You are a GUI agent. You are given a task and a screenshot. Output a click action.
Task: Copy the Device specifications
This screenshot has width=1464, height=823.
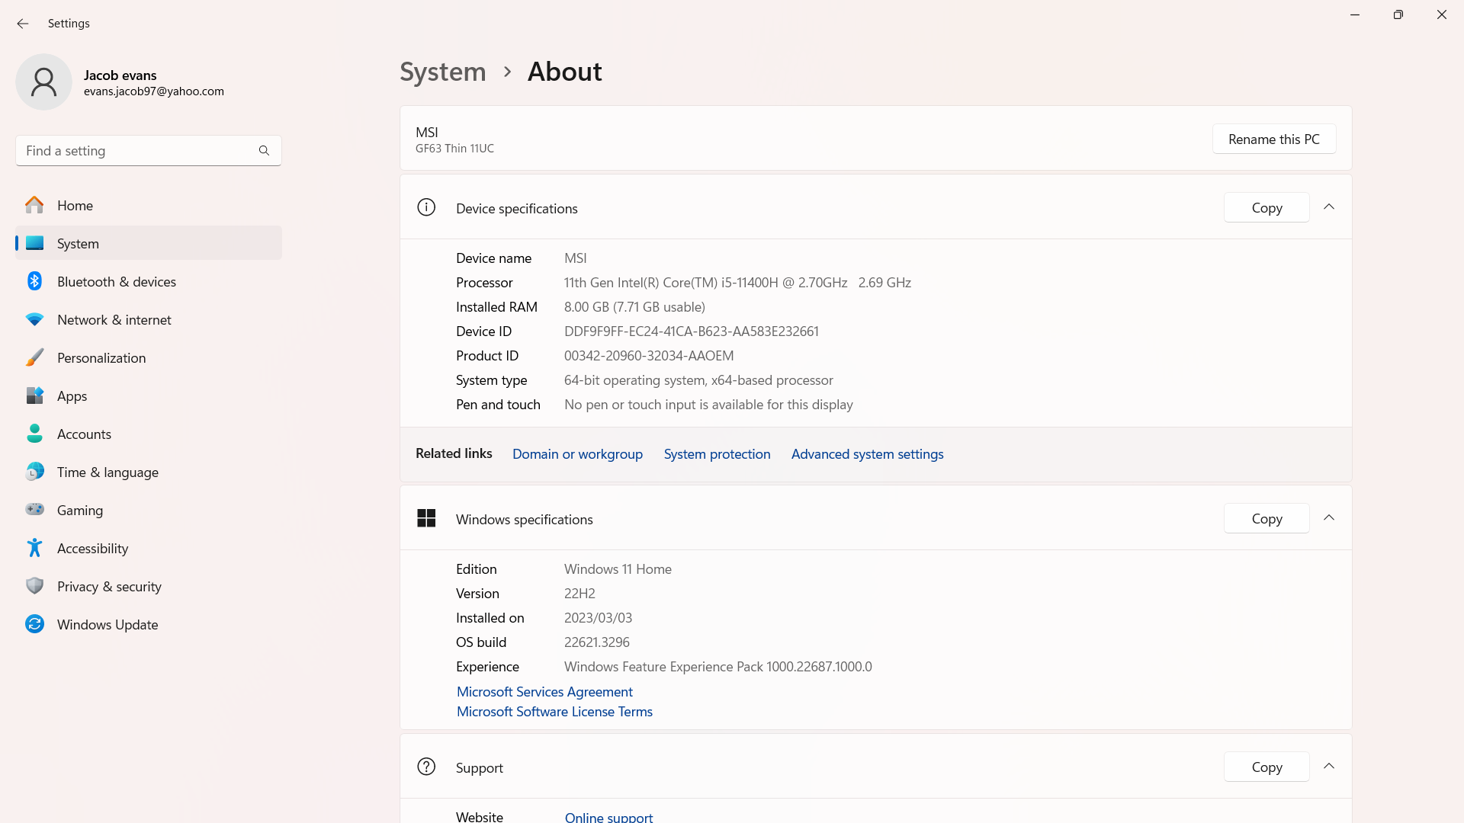tap(1267, 207)
